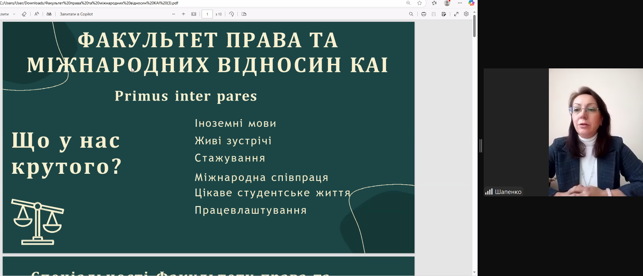The image size is (643, 276).
Task: Toggle page view layout button
Action: click(244, 14)
